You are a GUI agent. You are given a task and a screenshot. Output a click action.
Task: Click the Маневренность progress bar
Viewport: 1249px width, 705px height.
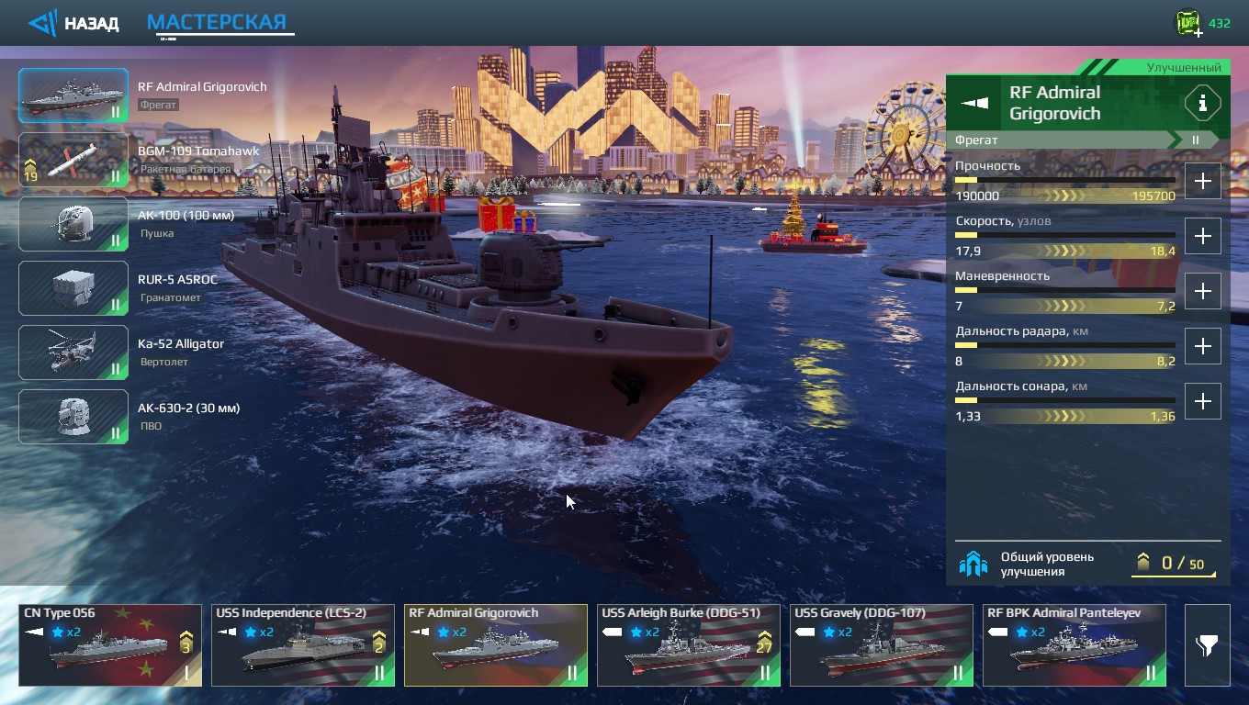[x=1065, y=290]
